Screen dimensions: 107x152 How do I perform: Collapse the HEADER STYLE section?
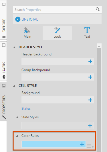[14, 47]
